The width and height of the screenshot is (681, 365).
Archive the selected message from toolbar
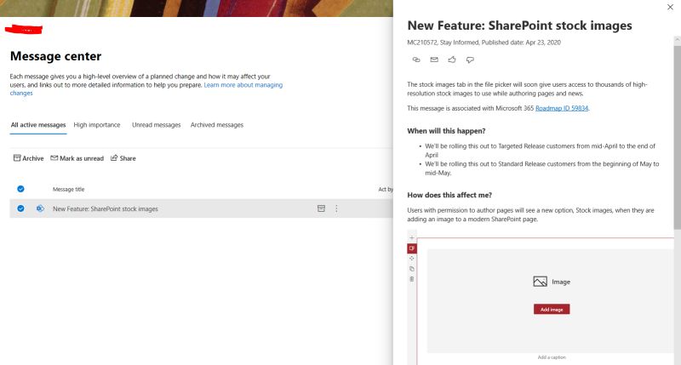29,158
